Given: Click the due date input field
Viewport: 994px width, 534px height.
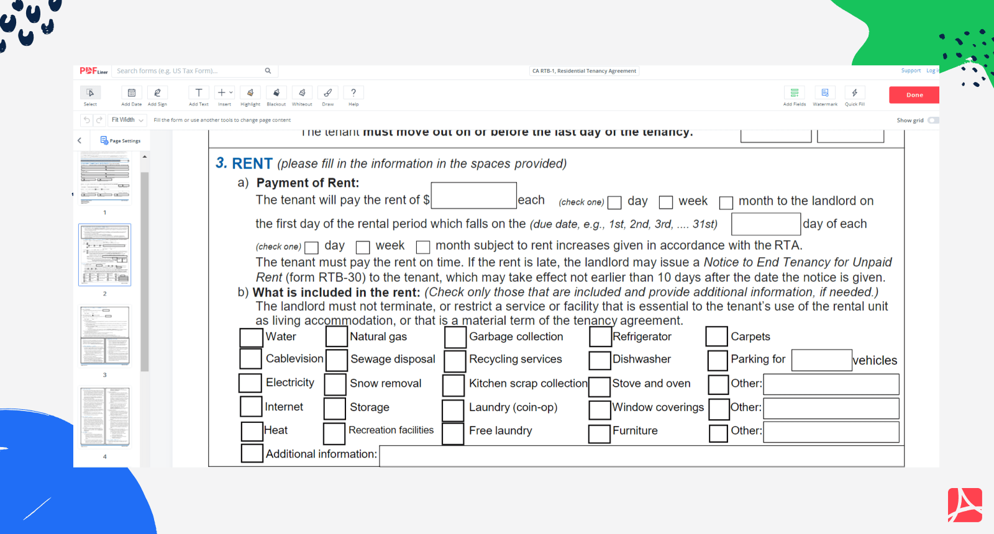Looking at the screenshot, I should (x=766, y=224).
